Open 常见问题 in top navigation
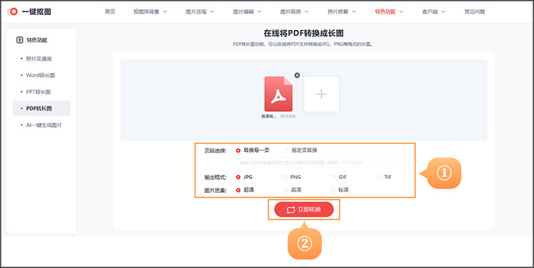Image resolution: width=534 pixels, height=268 pixels. (474, 11)
